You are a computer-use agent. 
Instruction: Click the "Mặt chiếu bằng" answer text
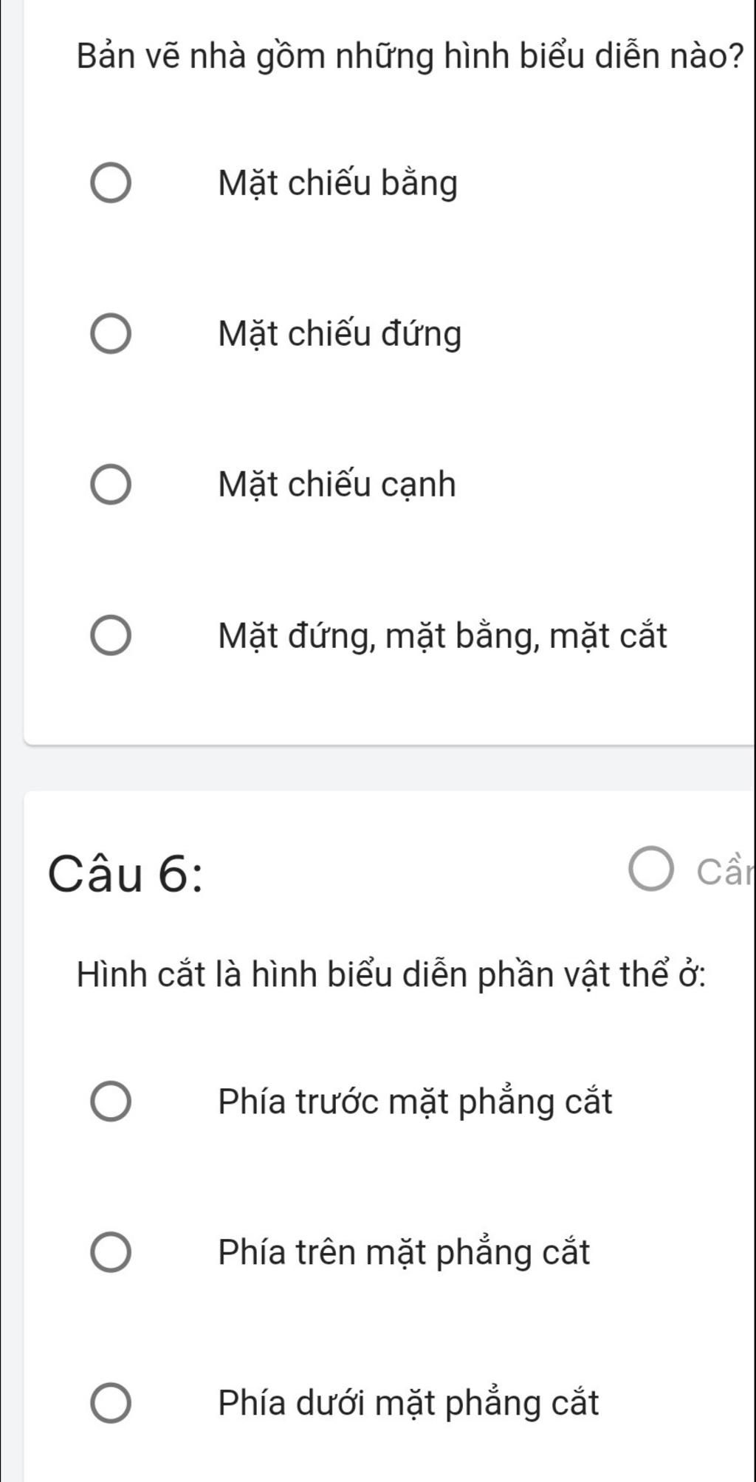(338, 183)
